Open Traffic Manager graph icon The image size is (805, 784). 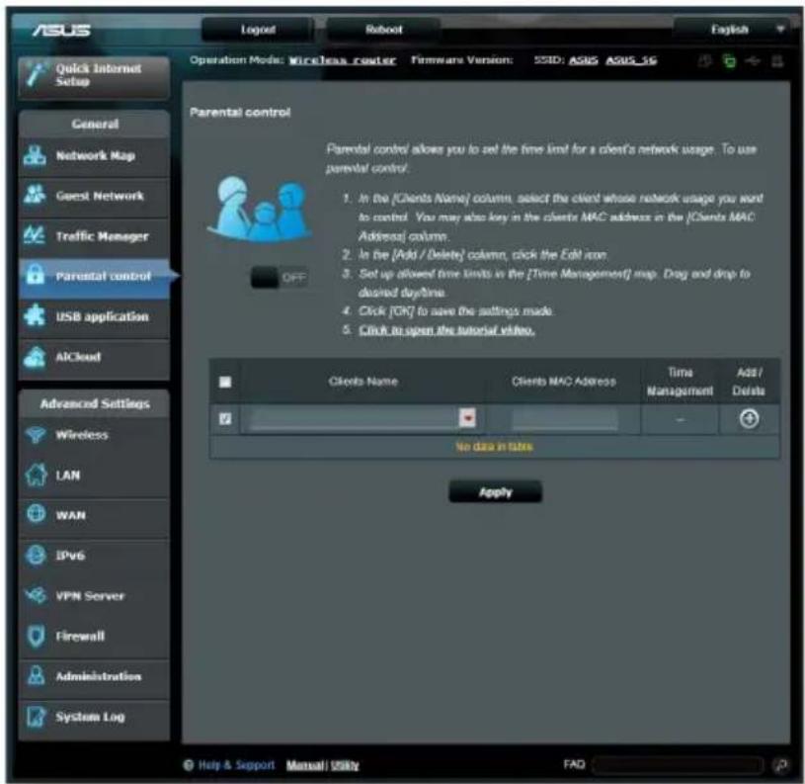click(35, 235)
